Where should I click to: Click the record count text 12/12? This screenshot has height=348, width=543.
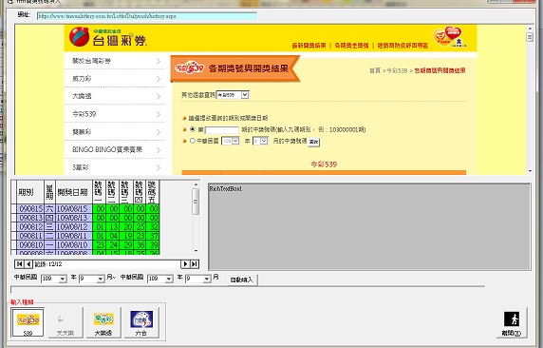(55, 264)
